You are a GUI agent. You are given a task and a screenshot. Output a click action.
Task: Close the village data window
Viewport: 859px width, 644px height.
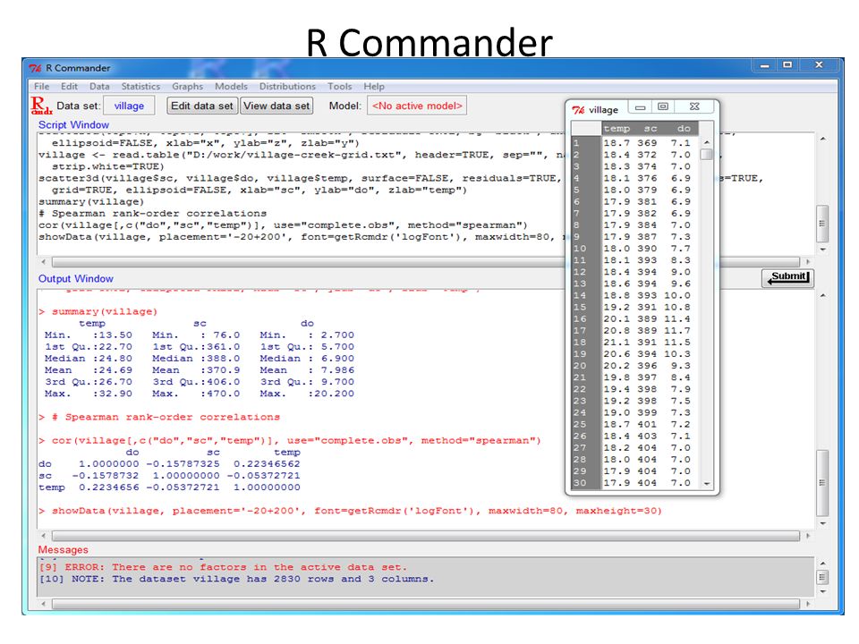[694, 106]
